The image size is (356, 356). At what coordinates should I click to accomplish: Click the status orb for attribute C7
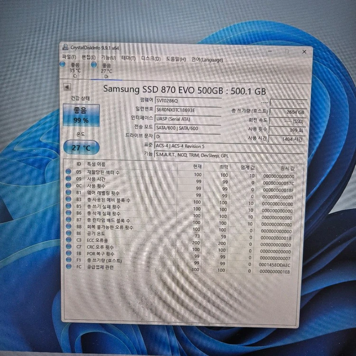(x=68, y=246)
